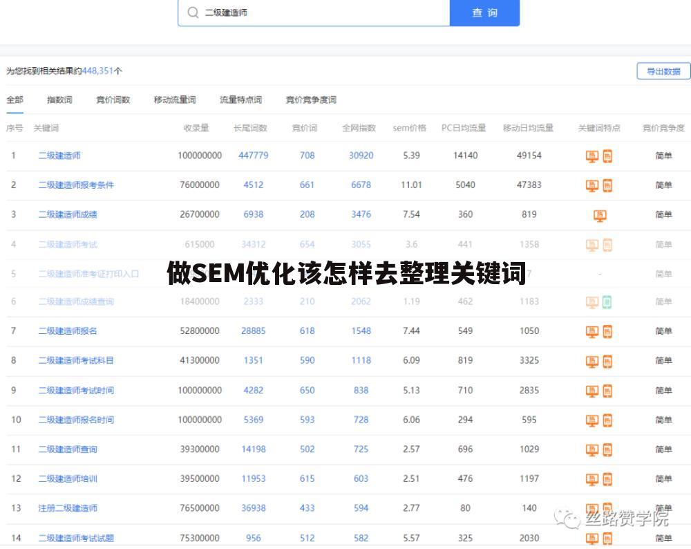This screenshot has height=549, width=691.
Task: Open the keyword link 二级建造师报名时间
Action: pyautogui.click(x=76, y=420)
